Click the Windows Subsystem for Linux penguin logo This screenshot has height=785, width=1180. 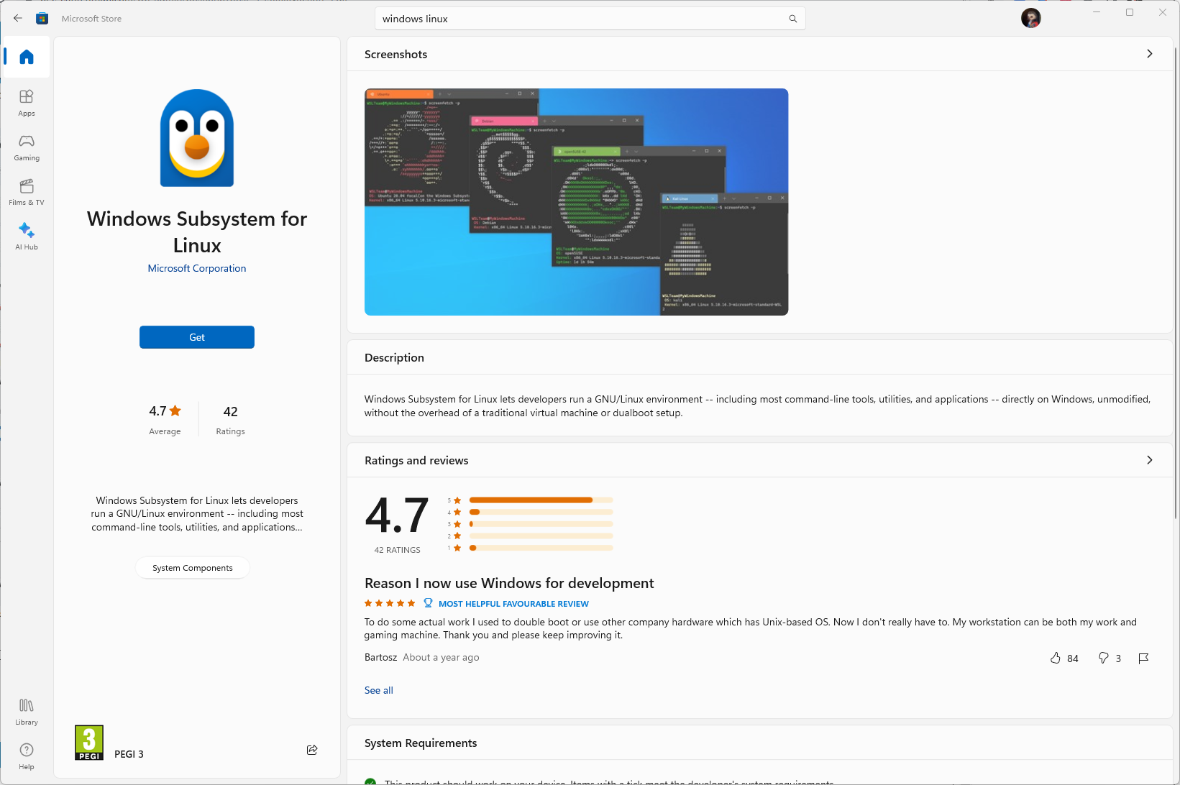(197, 138)
